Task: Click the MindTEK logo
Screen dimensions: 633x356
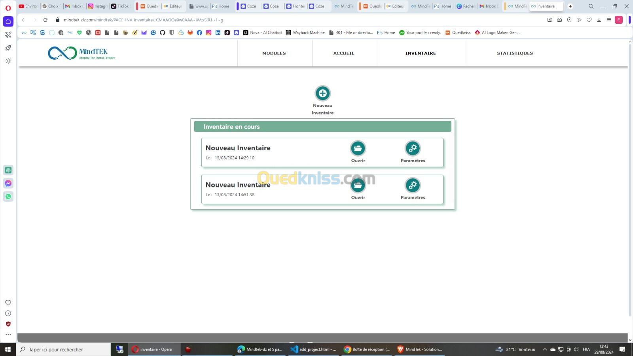Action: (x=81, y=53)
